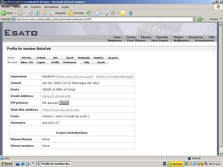Go to the Screensavers section

pos(205,40)
